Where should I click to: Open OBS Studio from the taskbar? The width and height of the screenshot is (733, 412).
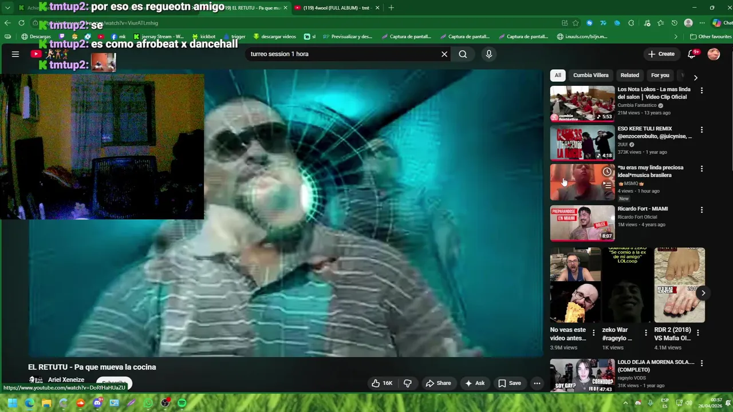pyautogui.click(x=165, y=403)
